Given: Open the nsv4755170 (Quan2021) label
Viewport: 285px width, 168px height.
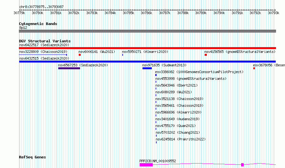Looking at the screenshot, I should pyautogui.click(x=175, y=126).
